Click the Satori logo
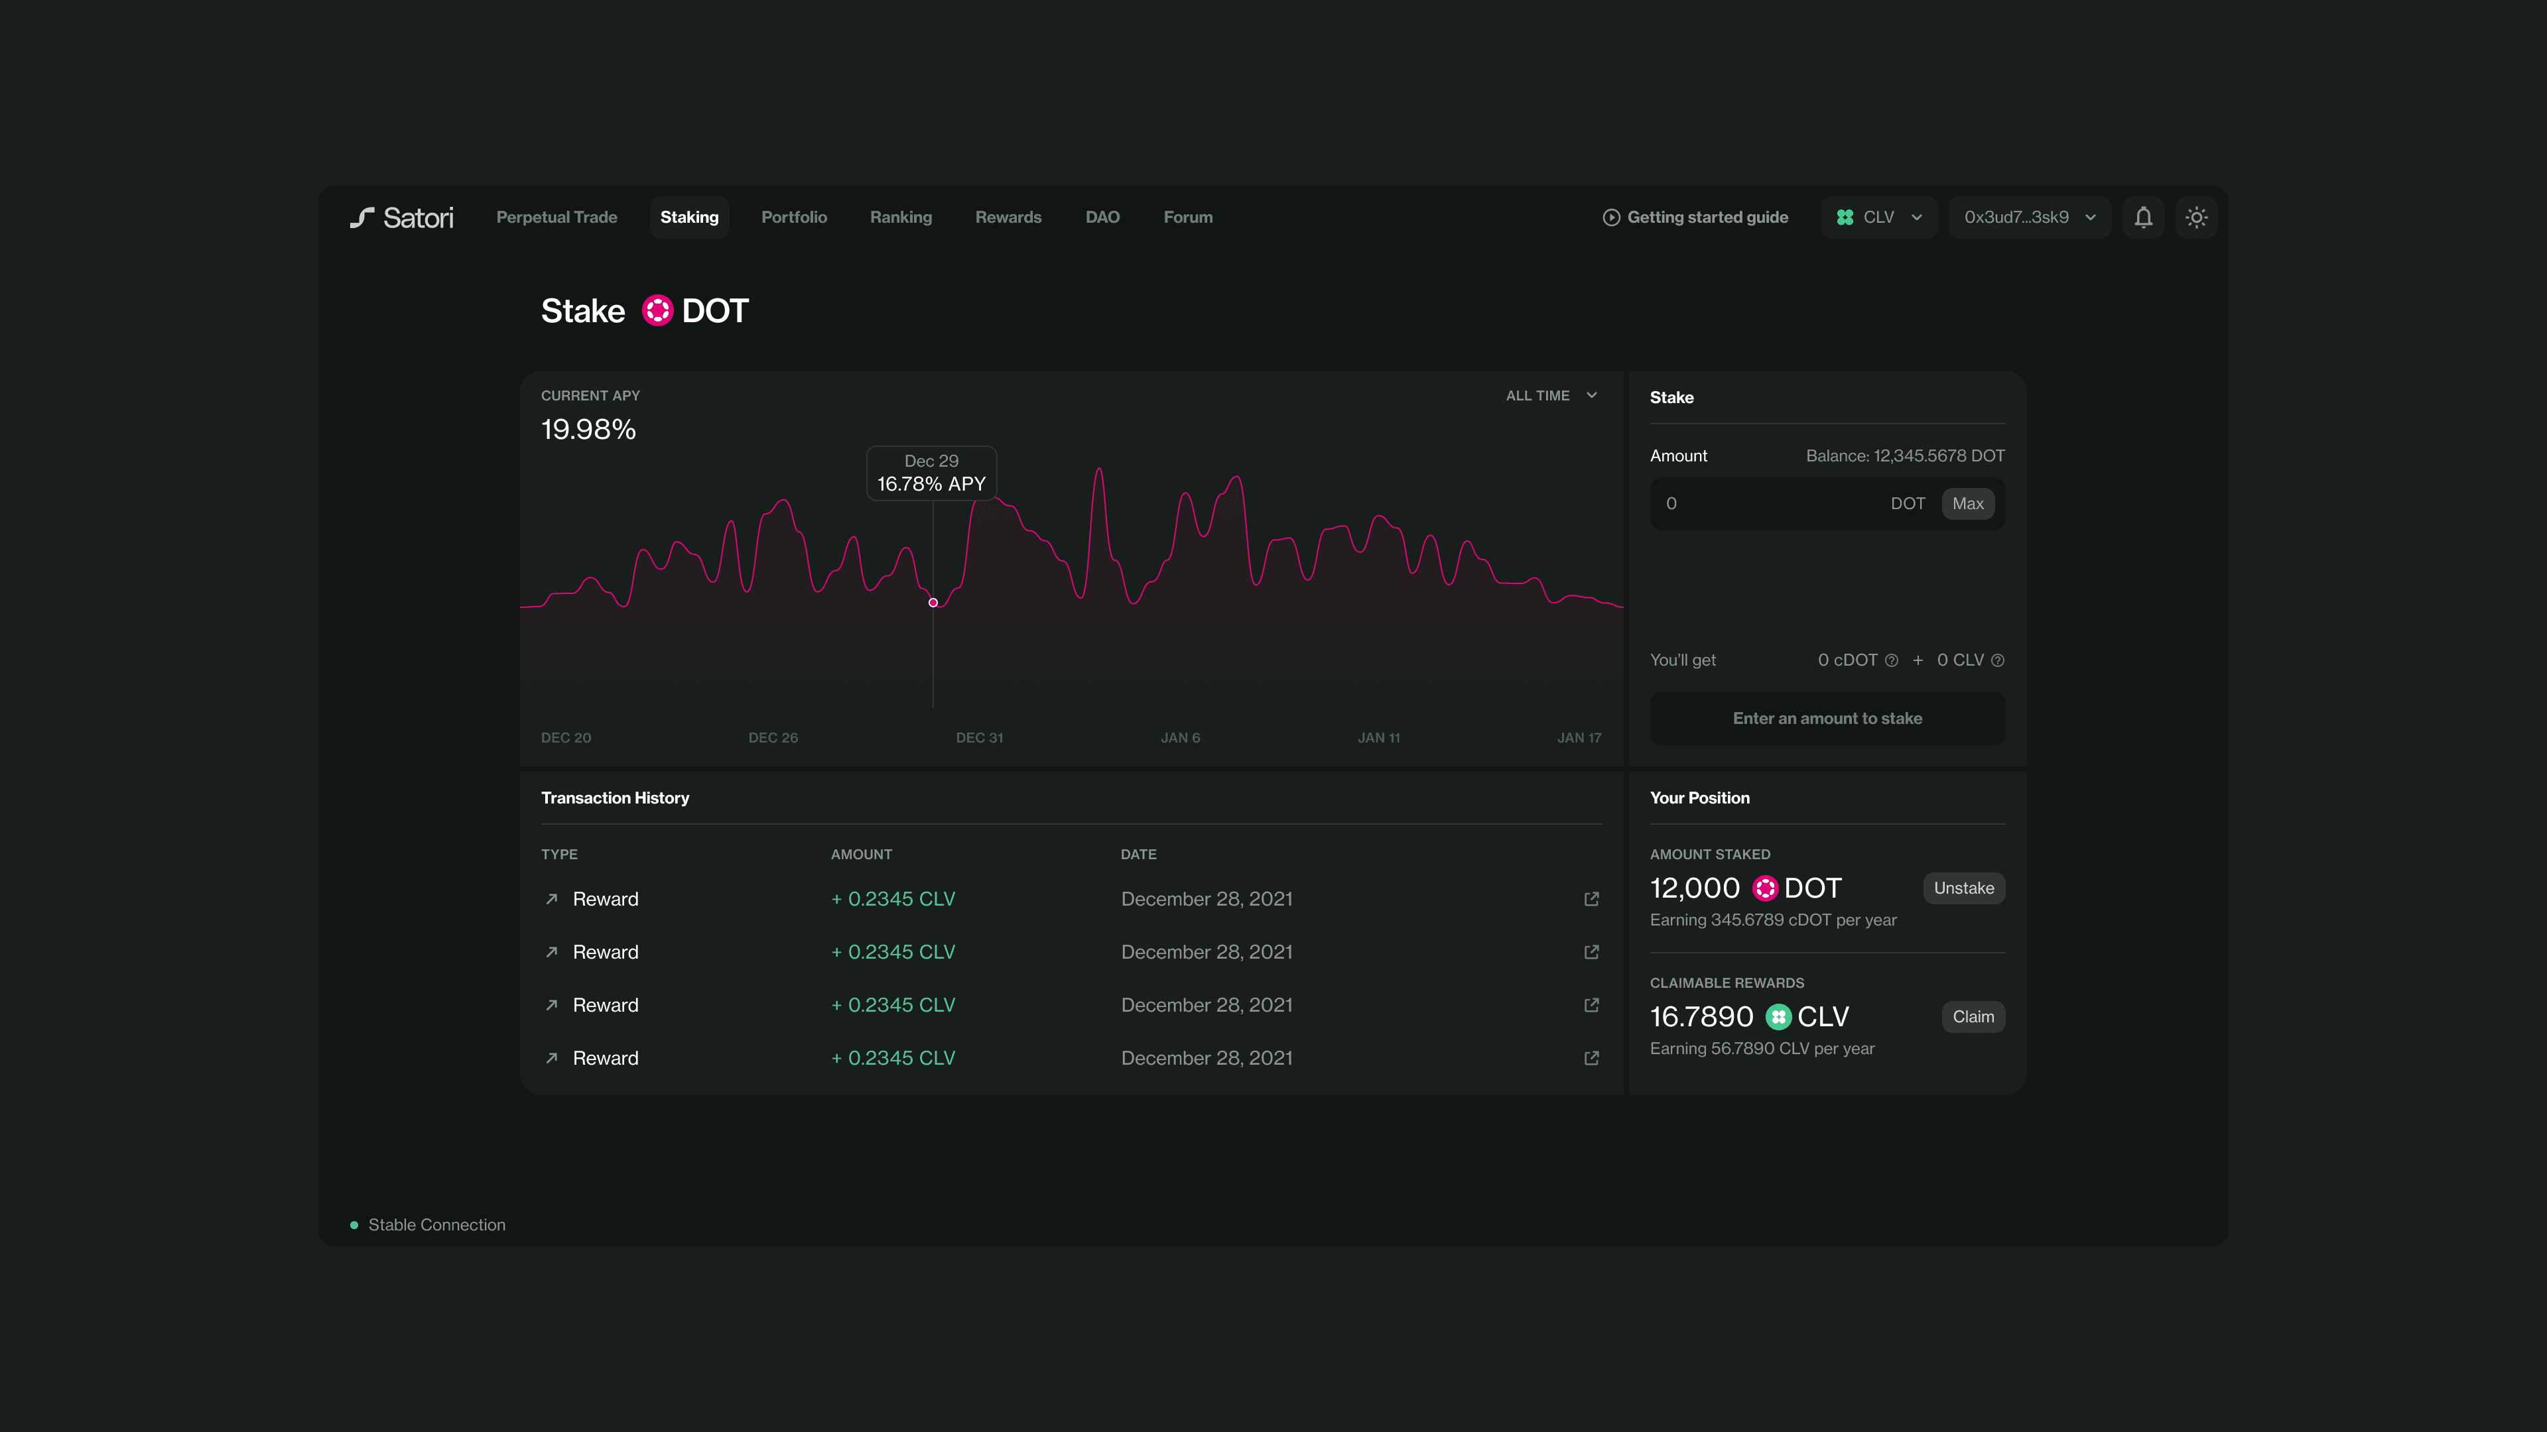 (401, 217)
